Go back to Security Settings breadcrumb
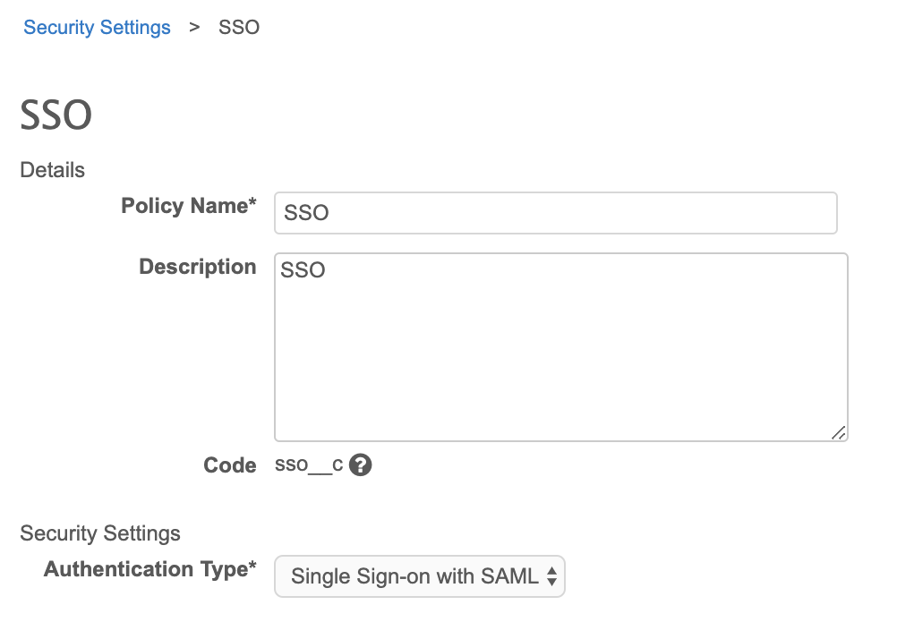The image size is (897, 639). [97, 27]
